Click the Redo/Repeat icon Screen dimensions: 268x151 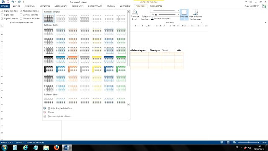point(19,2)
